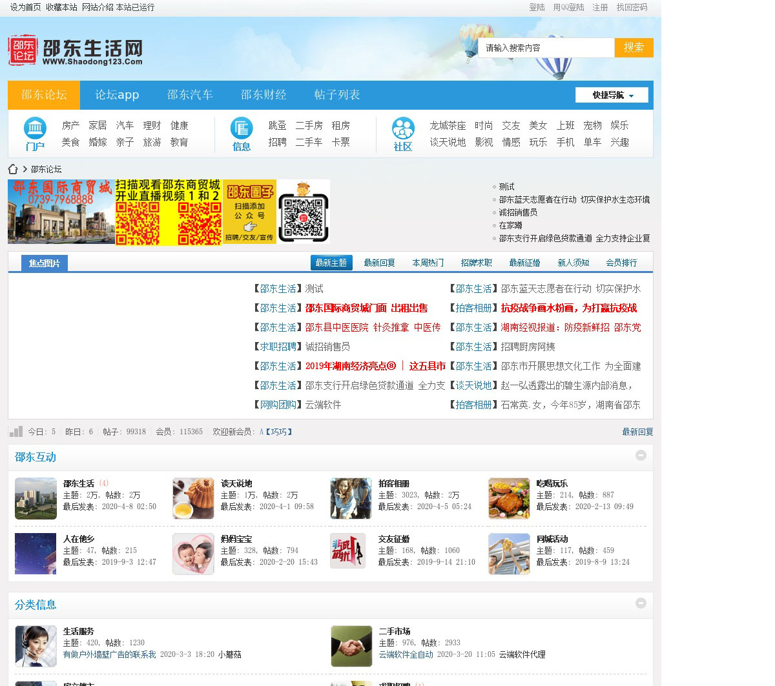The height and width of the screenshot is (686, 775).
Task: Collapse the 分类信息 section
Action: tap(641, 603)
